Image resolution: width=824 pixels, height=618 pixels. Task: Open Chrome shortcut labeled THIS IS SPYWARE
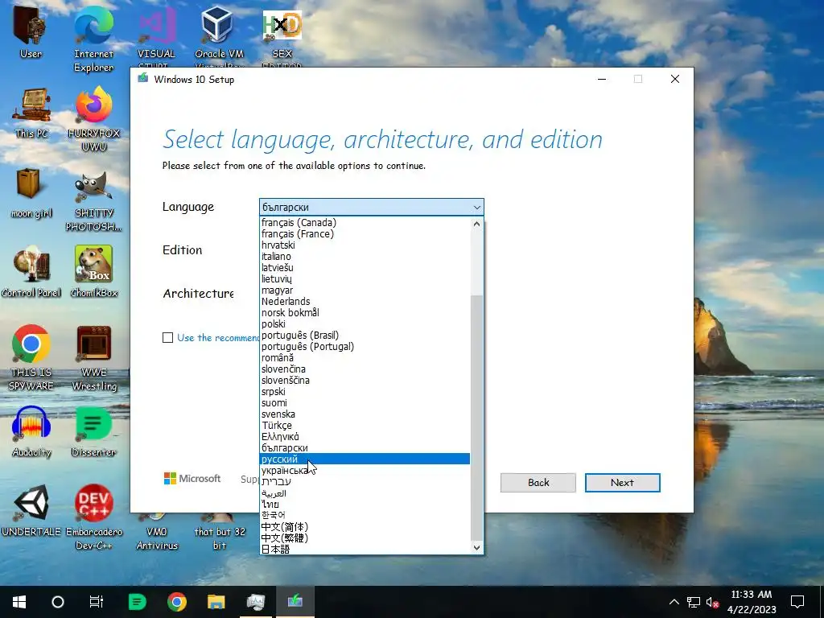point(31,358)
